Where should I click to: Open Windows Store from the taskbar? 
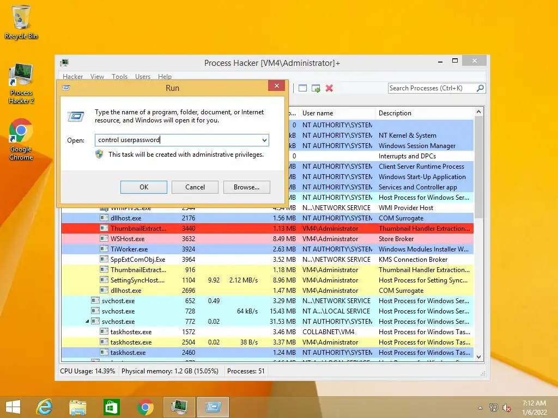(111, 407)
